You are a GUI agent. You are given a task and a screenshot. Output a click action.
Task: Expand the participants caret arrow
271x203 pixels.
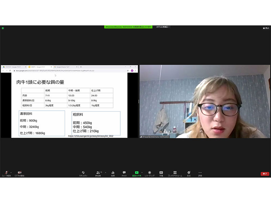coord(105,172)
